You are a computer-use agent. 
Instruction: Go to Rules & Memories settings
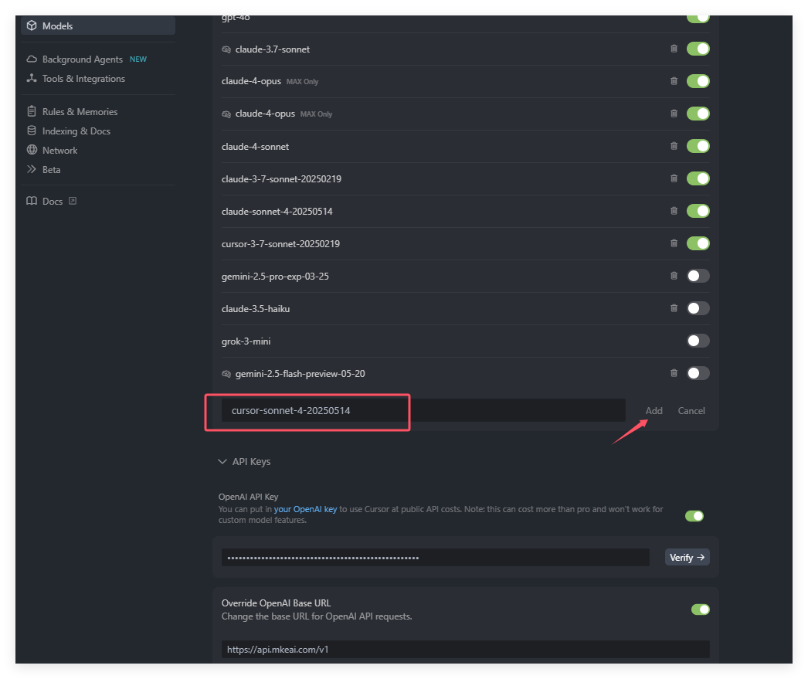click(x=80, y=112)
